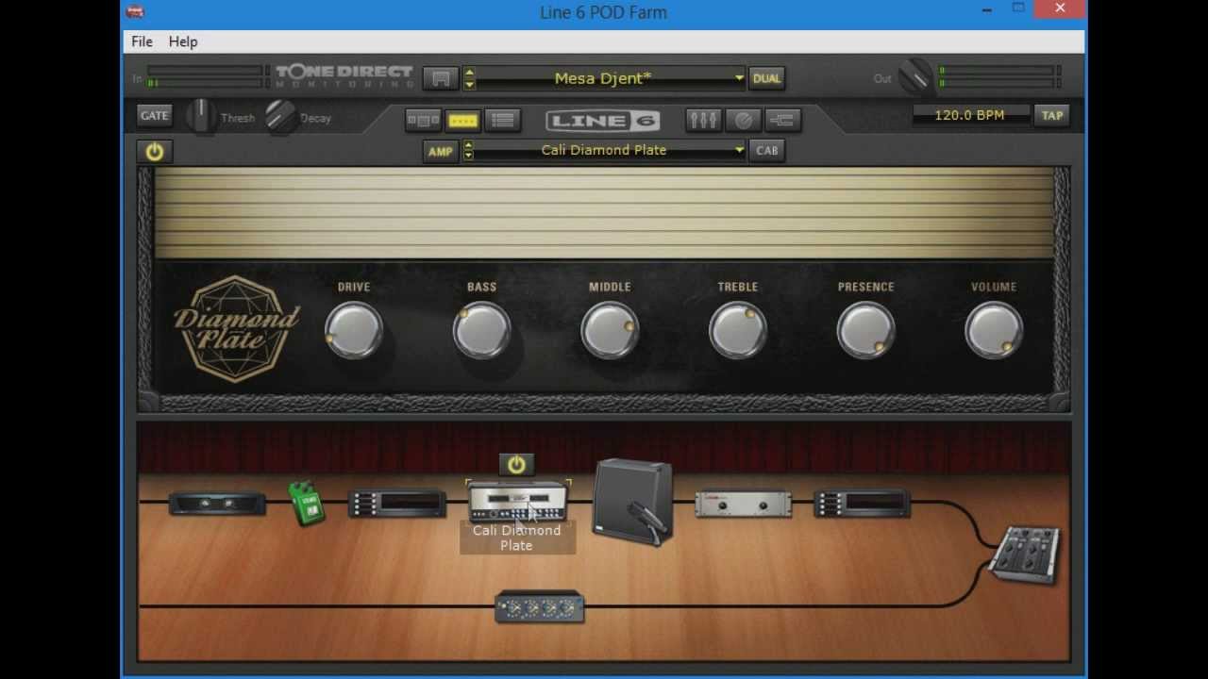Screen dimensions: 1208x679
Task: Open the mixer view icon
Action: (x=703, y=120)
